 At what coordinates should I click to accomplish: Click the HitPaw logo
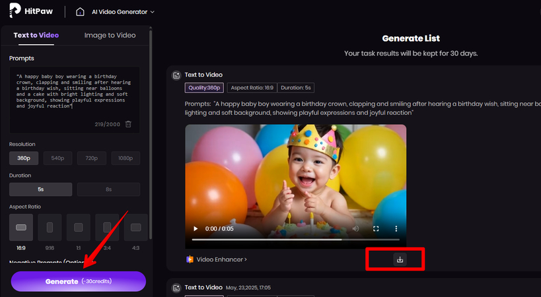tap(31, 11)
